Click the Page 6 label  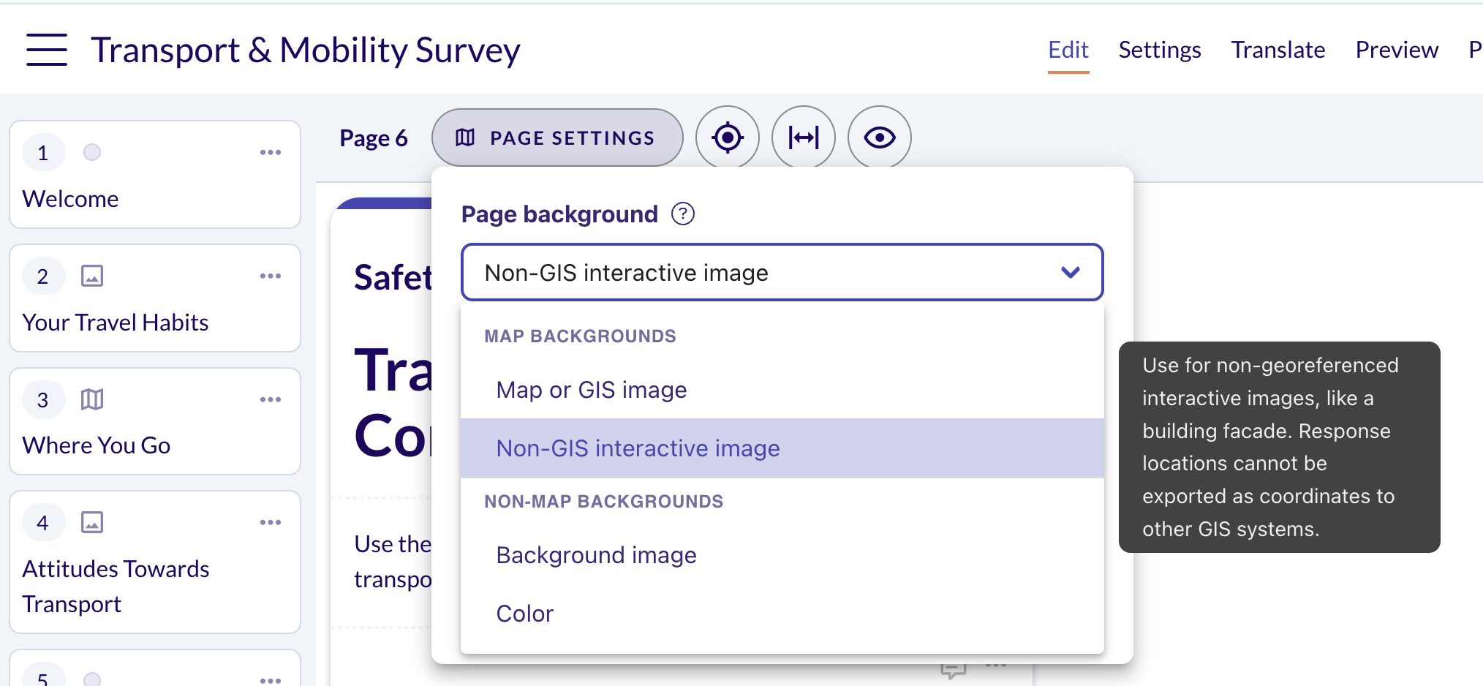pos(374,138)
